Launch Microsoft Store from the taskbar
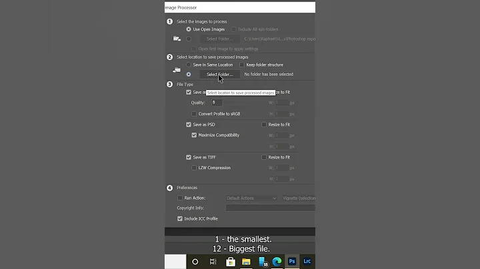 pos(231,262)
